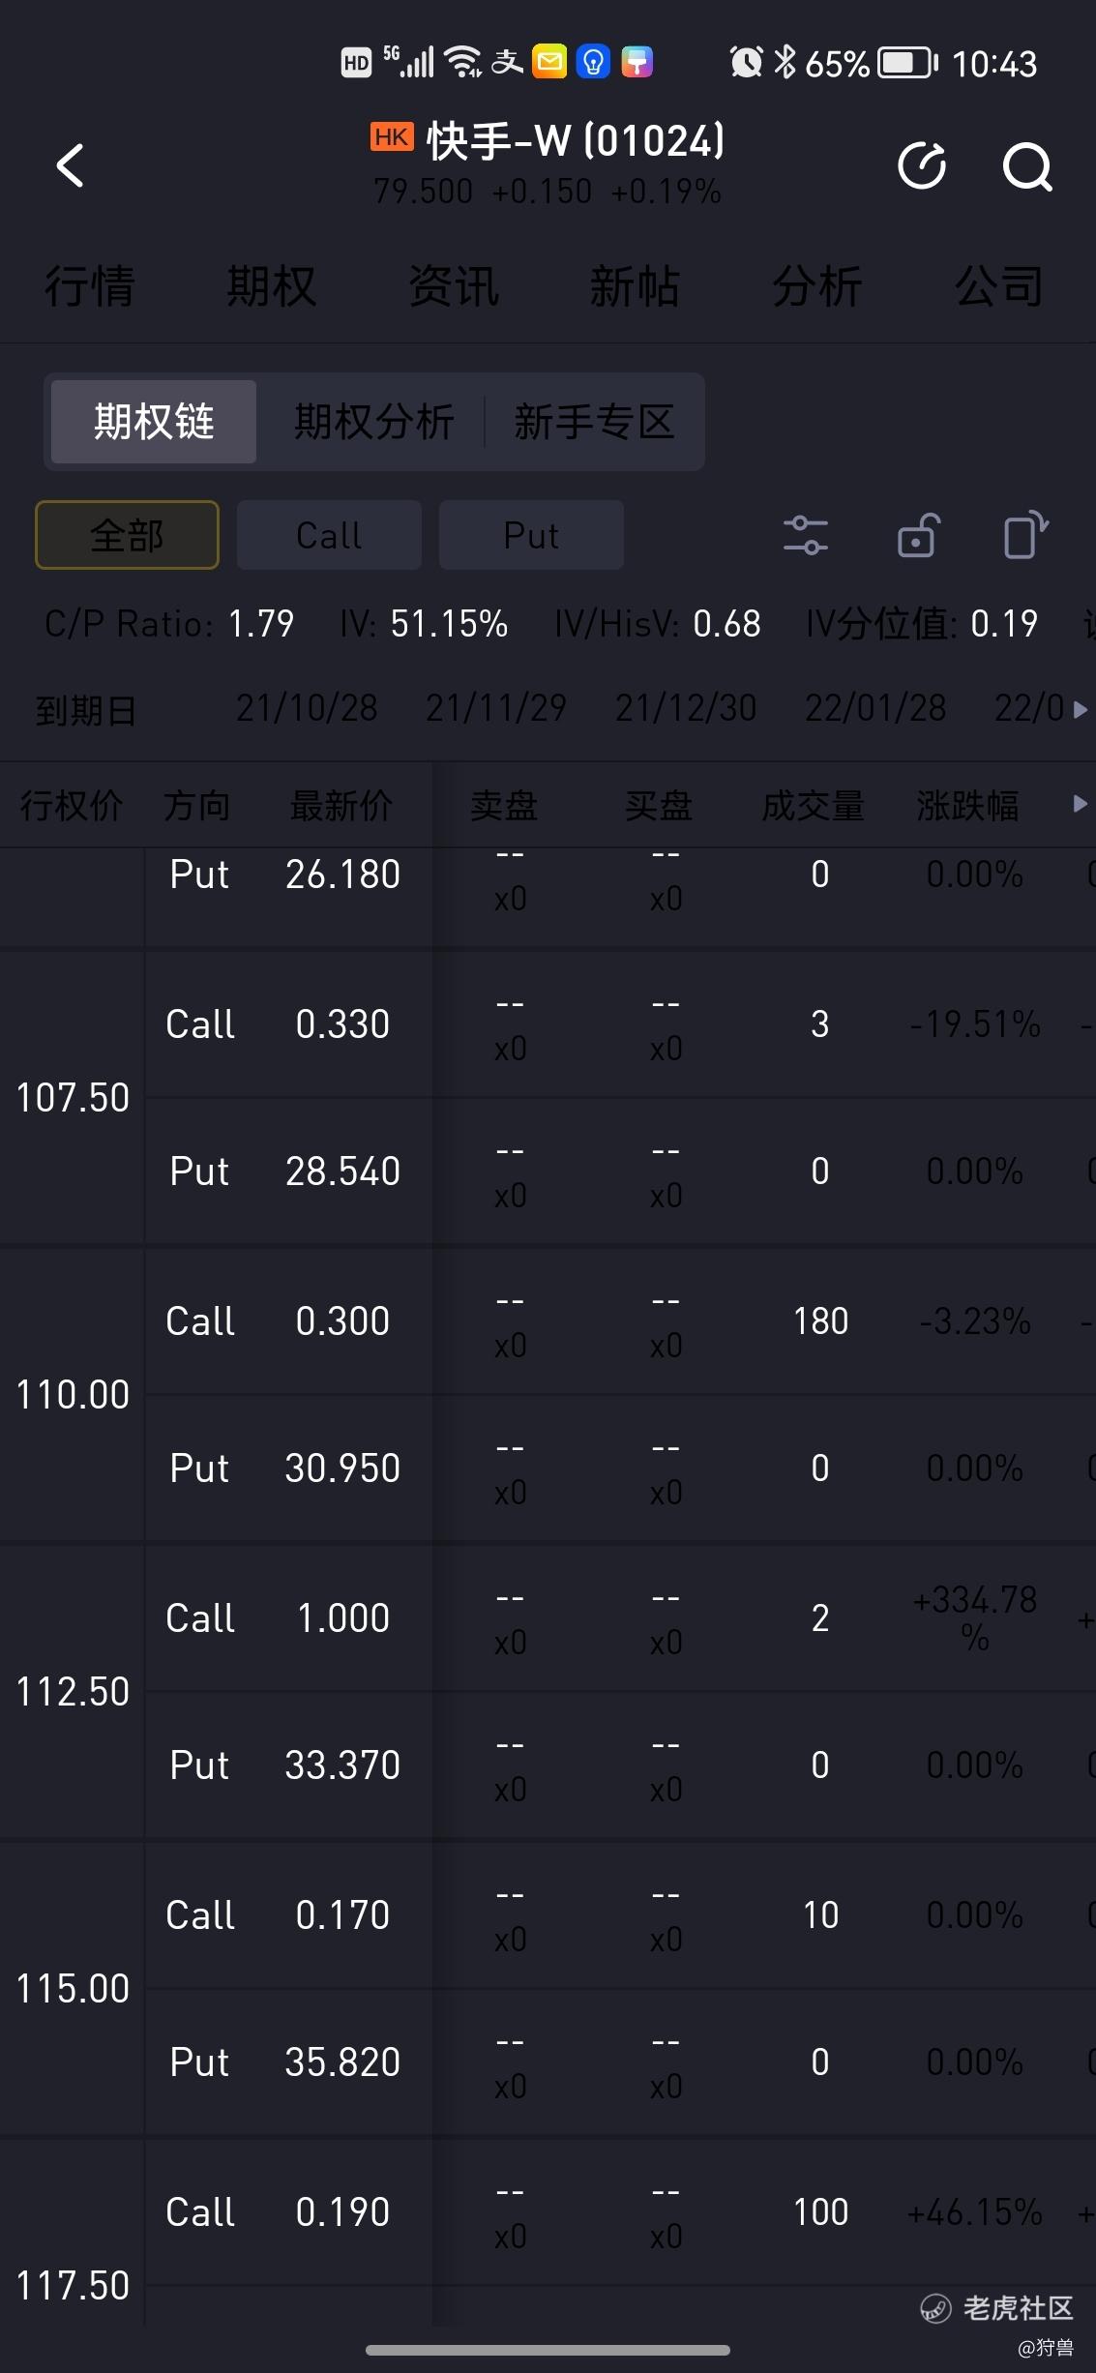Open the 期权分析 tab
This screenshot has height=2373, width=1096.
pos(374,422)
